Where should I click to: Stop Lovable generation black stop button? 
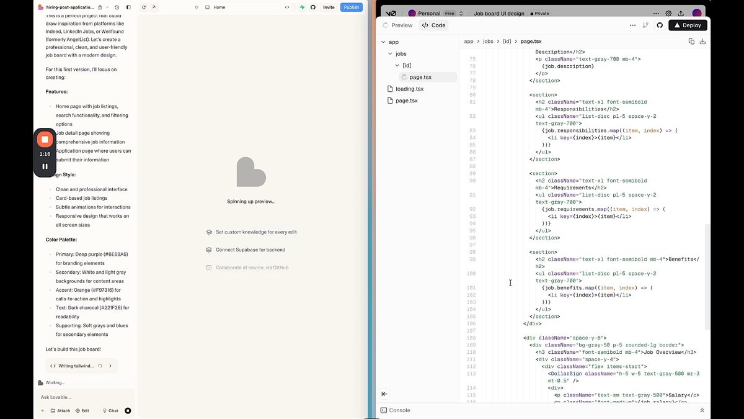128,411
